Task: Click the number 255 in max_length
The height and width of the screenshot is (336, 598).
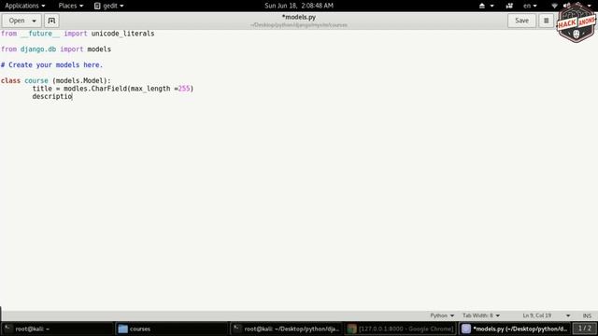Action: (184, 89)
